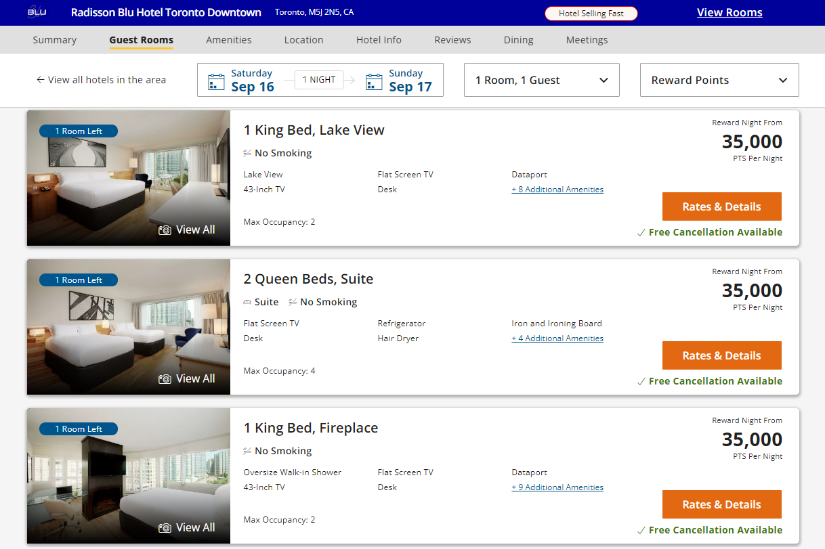
Task: Click Rates & Details for King Bed Lake View
Action: tap(721, 206)
